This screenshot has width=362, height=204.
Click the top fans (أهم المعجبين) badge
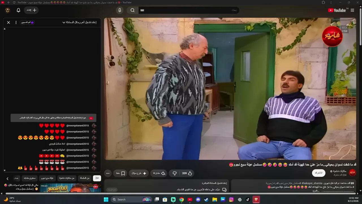click(x=27, y=22)
